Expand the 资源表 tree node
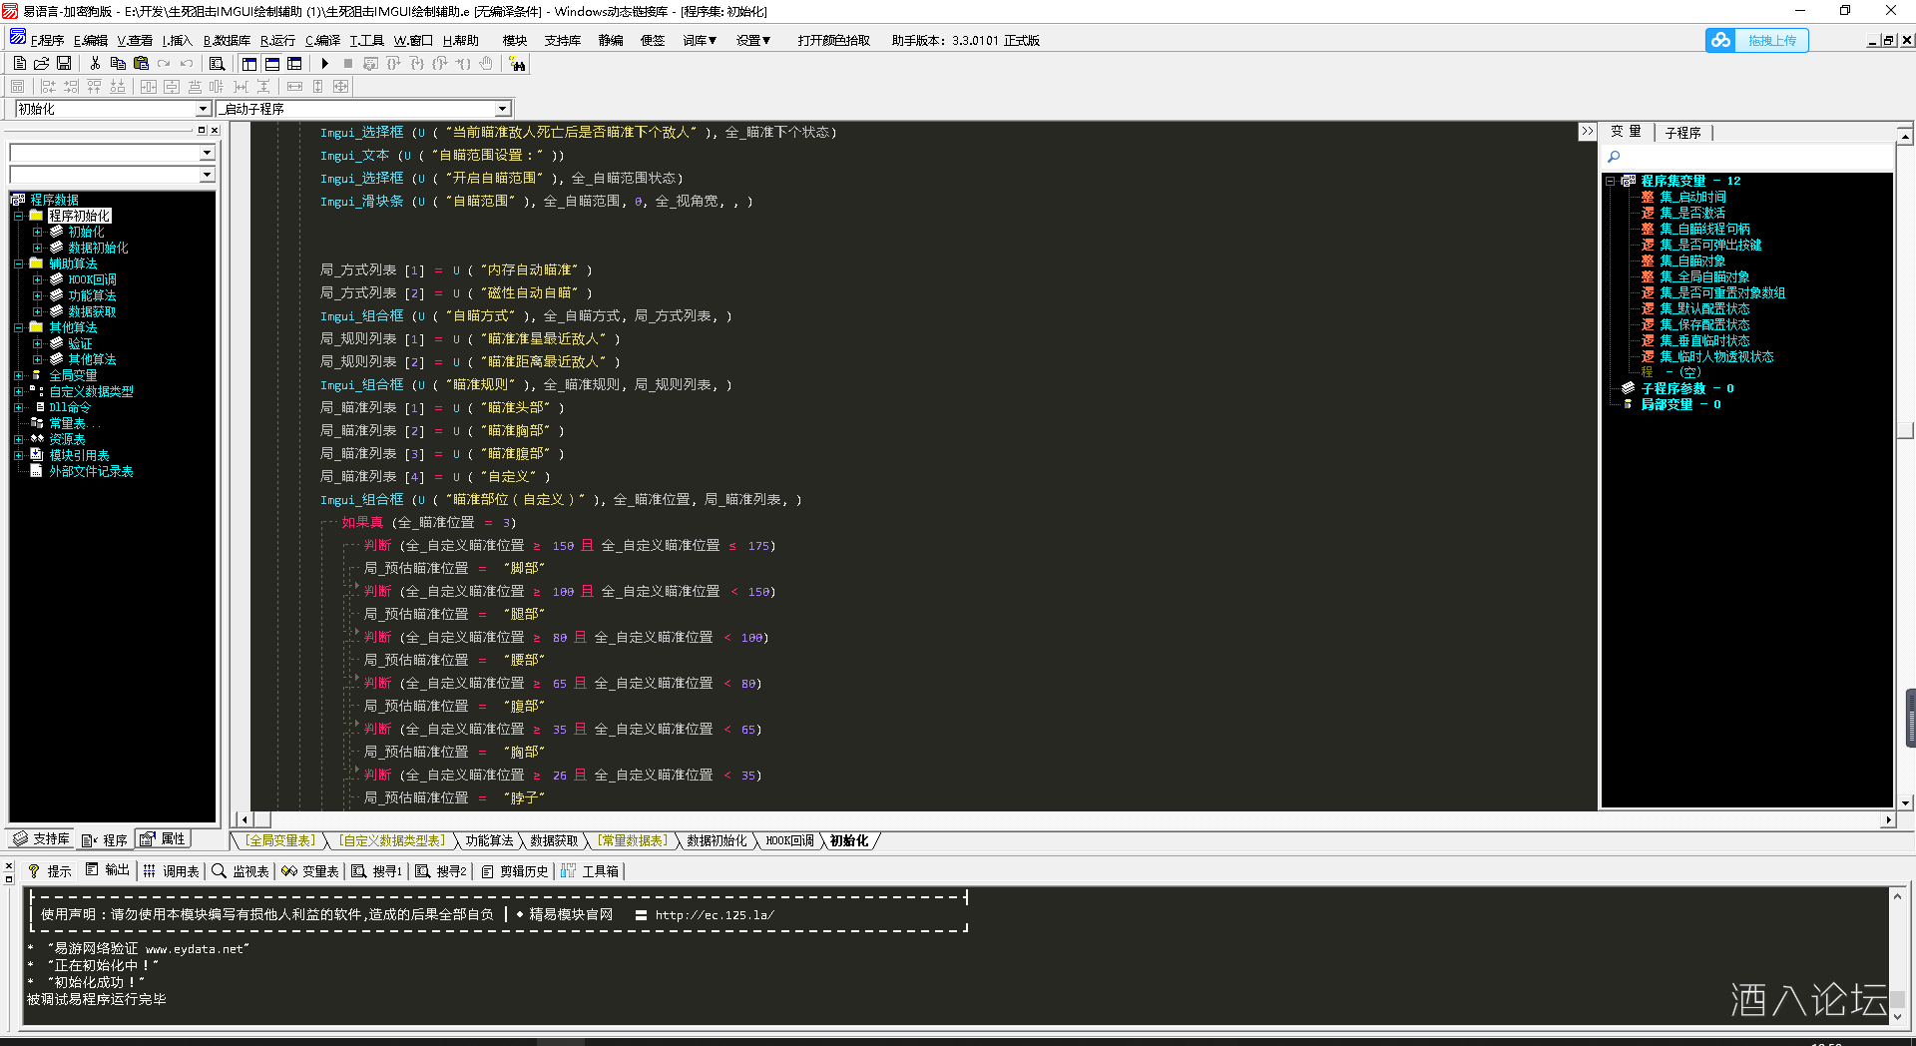Image resolution: width=1916 pixels, height=1046 pixels. (18, 439)
